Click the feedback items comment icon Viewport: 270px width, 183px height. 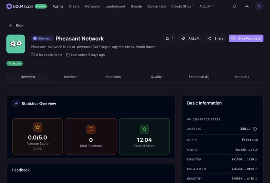click(33, 55)
